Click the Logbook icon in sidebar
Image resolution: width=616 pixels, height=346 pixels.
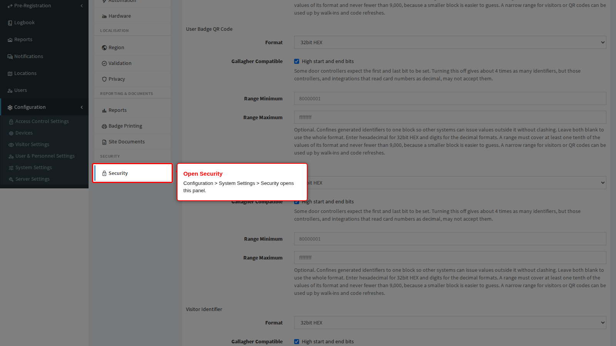(x=10, y=23)
